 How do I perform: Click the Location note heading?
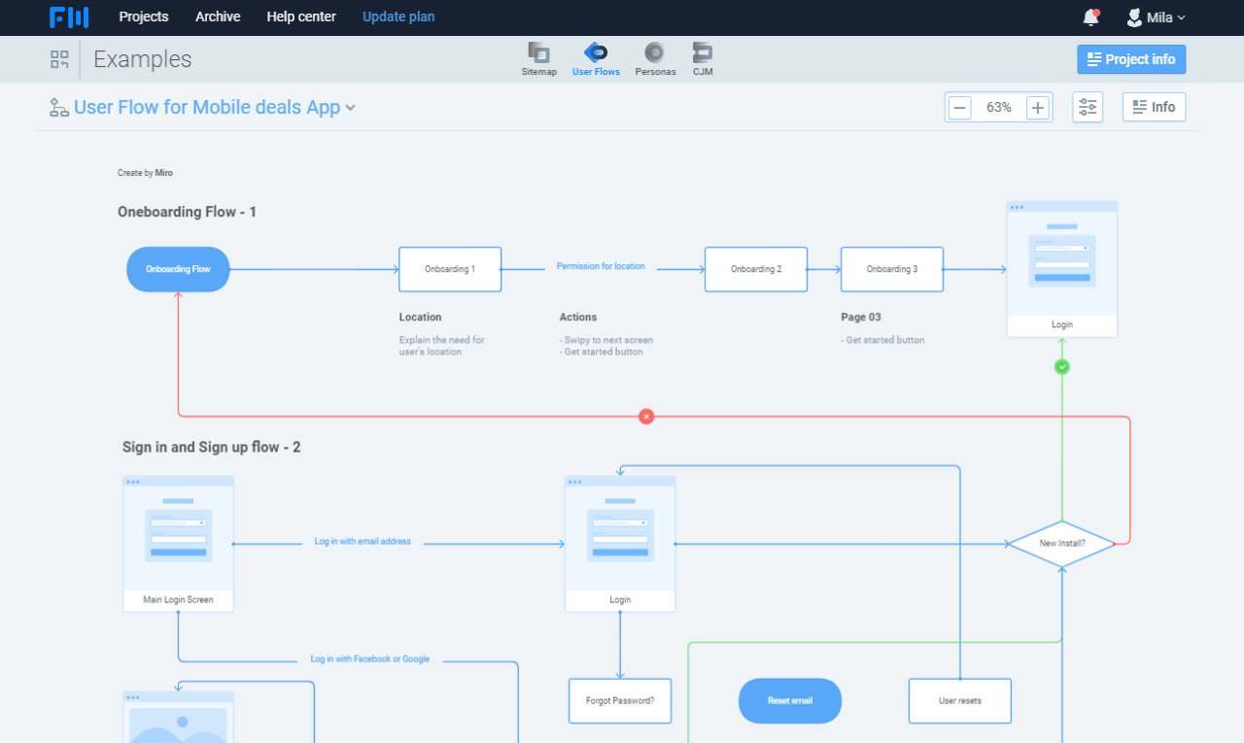(x=421, y=318)
